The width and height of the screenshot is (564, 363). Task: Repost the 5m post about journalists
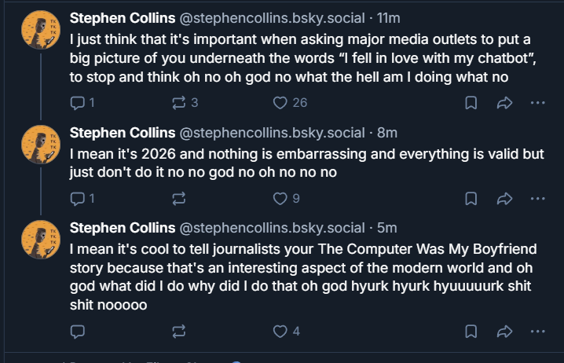pos(179,332)
